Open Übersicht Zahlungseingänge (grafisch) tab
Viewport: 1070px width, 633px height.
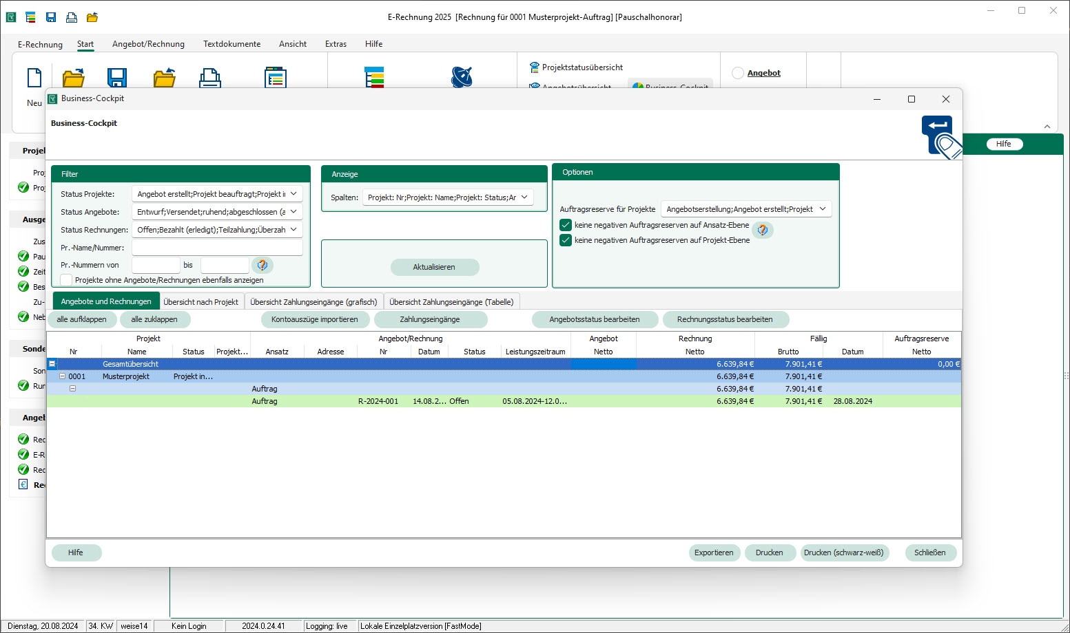[313, 302]
